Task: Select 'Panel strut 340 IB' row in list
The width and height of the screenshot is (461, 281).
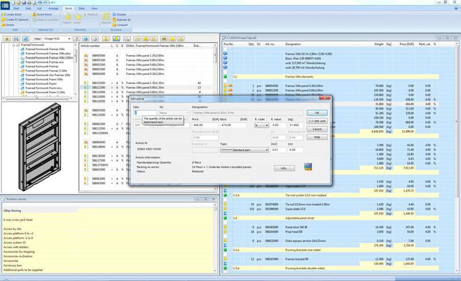Action: [x=330, y=227]
